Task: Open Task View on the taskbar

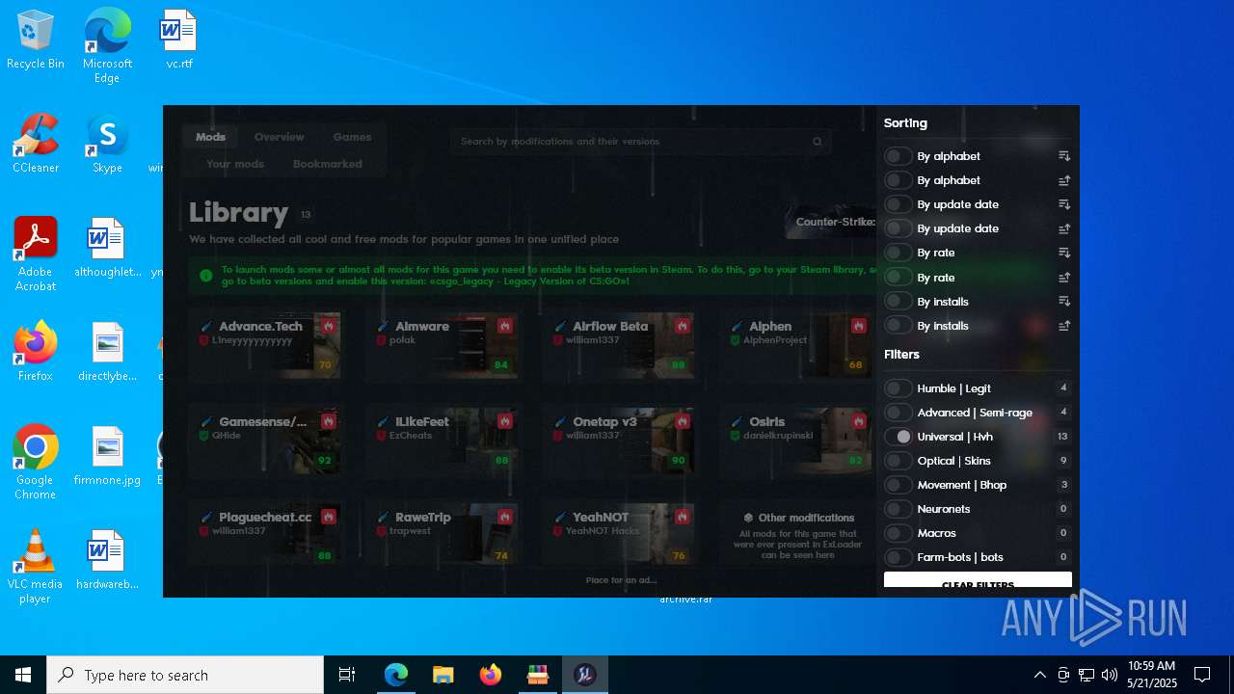Action: [347, 675]
